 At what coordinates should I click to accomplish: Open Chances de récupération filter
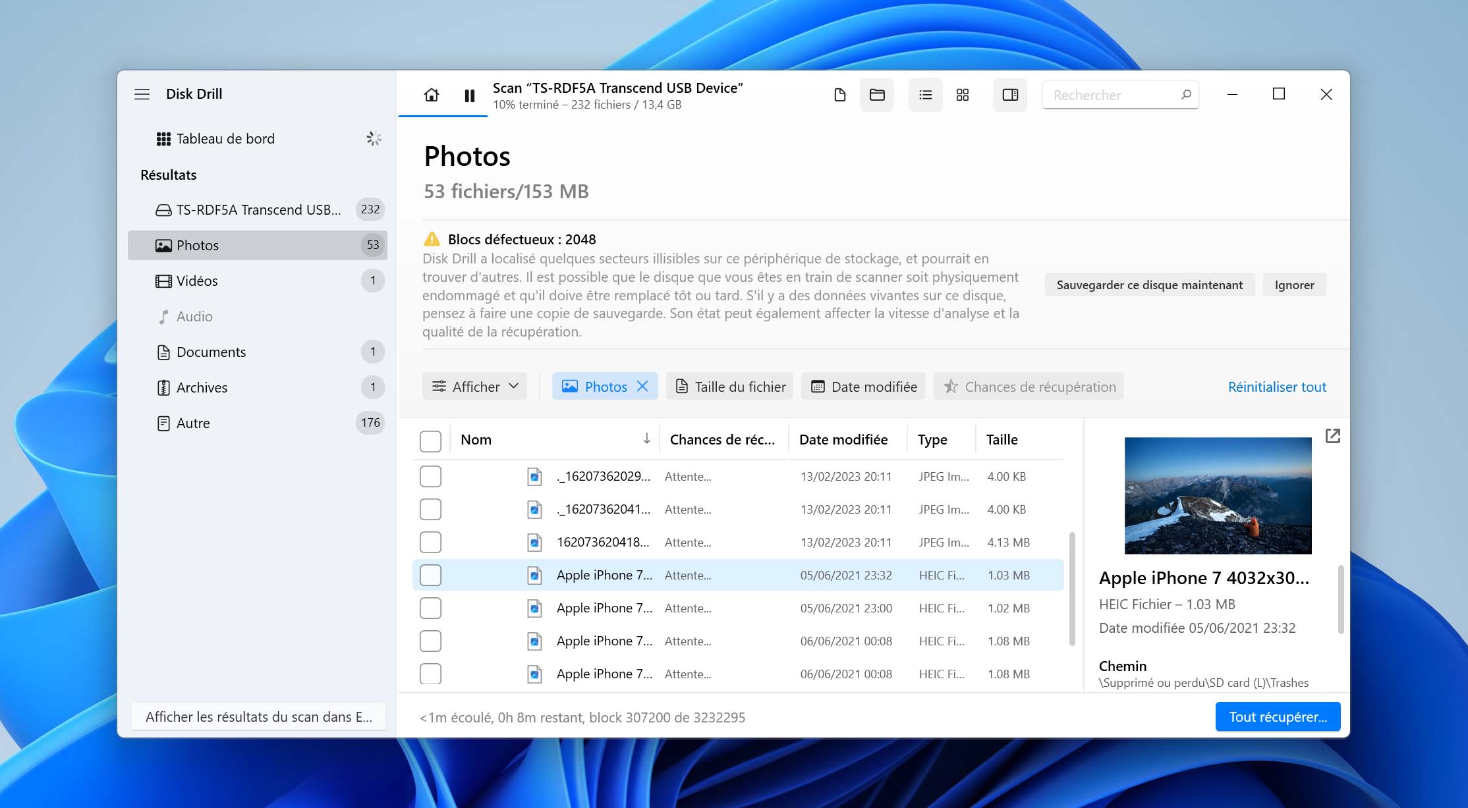tap(1029, 387)
